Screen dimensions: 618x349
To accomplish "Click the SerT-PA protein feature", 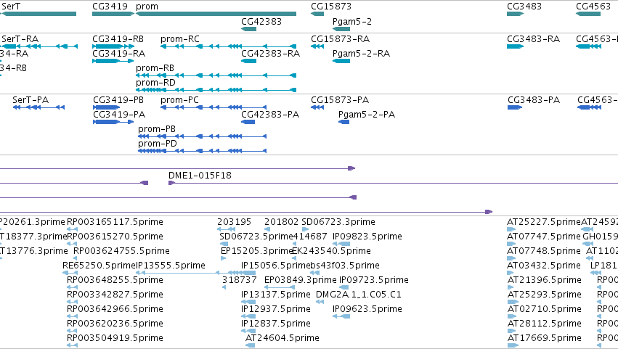I will click(38, 107).
